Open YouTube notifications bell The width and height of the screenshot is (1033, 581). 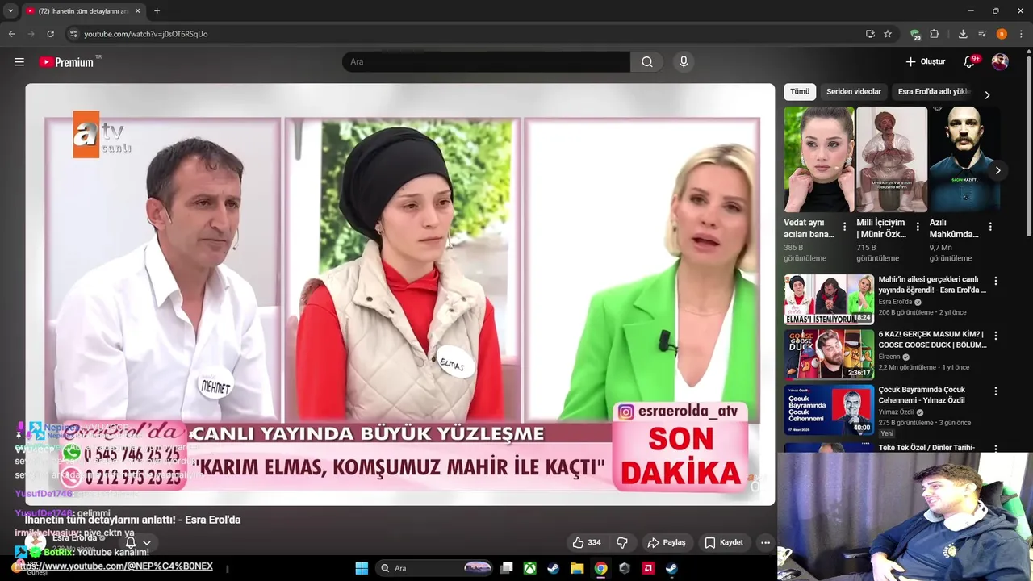pos(970,62)
